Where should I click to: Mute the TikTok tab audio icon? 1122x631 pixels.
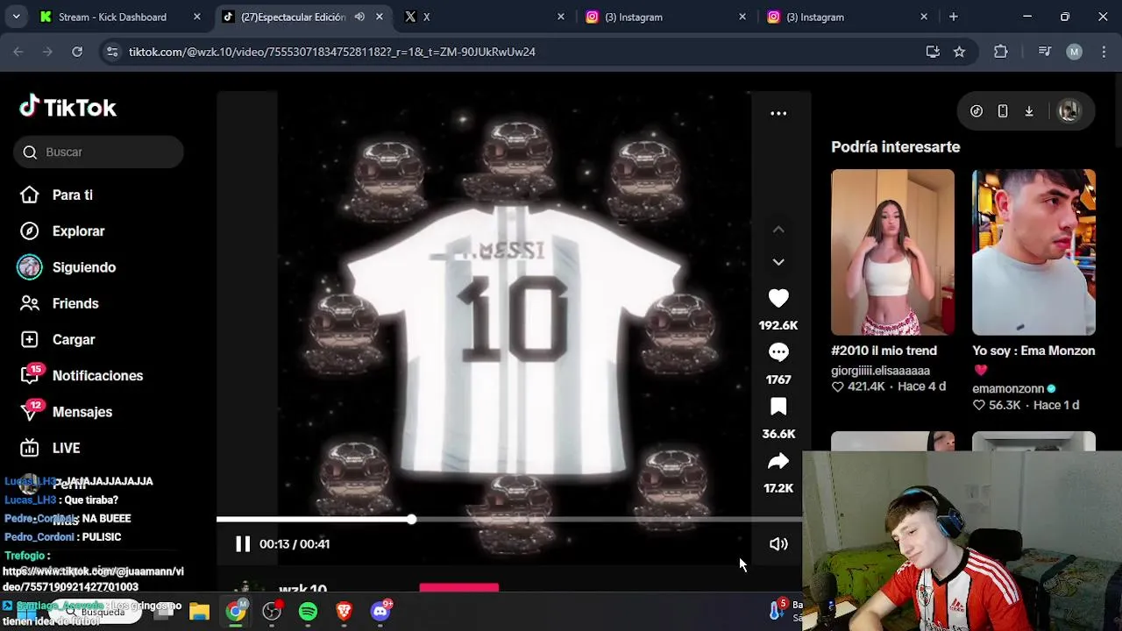pos(359,17)
